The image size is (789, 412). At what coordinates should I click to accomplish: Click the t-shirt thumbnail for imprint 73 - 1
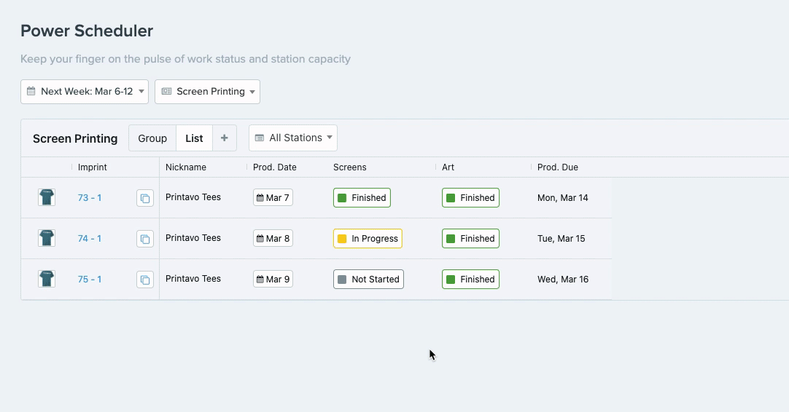click(47, 197)
